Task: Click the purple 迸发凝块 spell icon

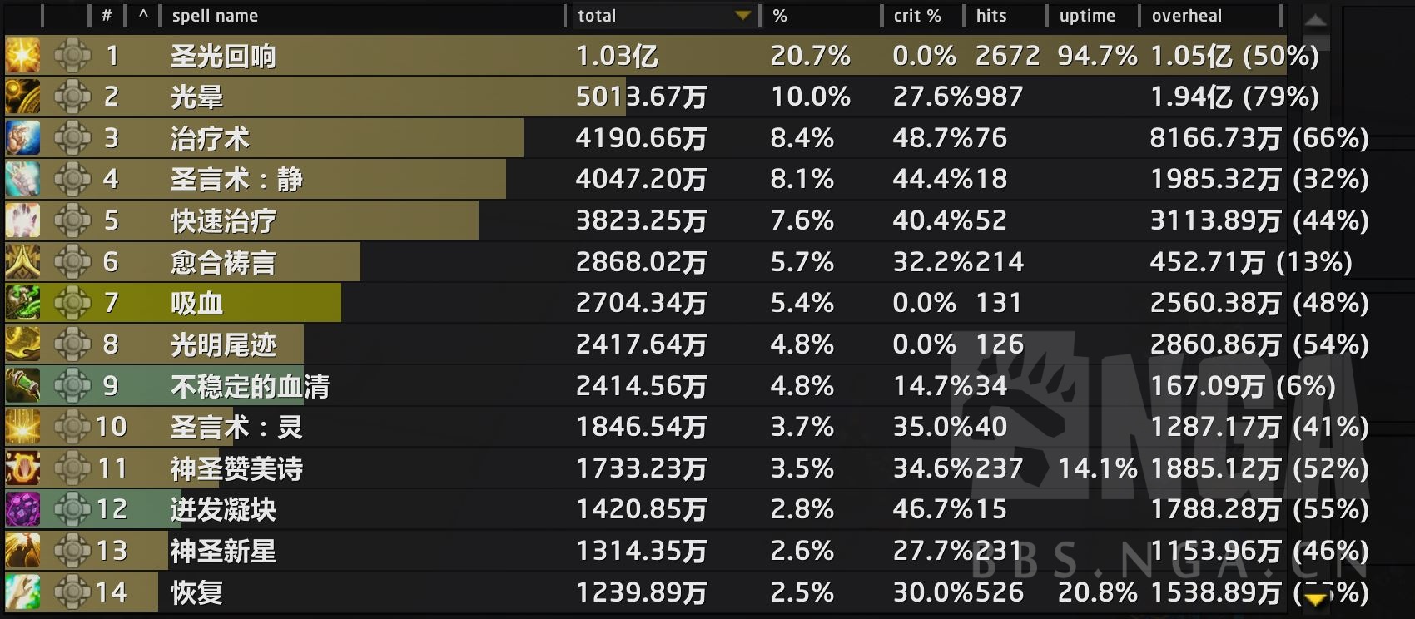Action: pos(22,509)
